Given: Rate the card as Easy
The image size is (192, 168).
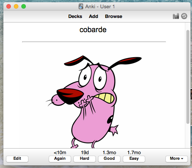Looking at the screenshot, I should [x=134, y=159].
